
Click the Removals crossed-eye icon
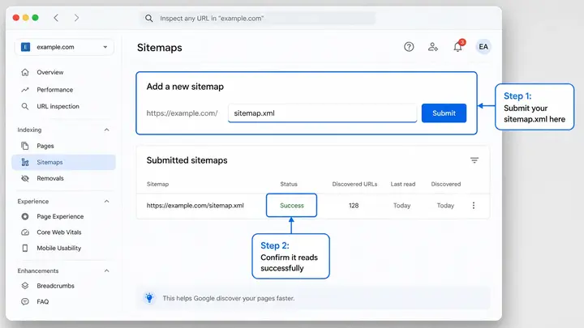(25, 178)
